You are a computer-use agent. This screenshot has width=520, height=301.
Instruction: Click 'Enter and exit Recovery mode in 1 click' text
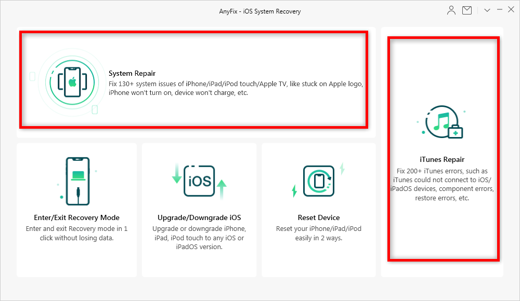coord(76,233)
